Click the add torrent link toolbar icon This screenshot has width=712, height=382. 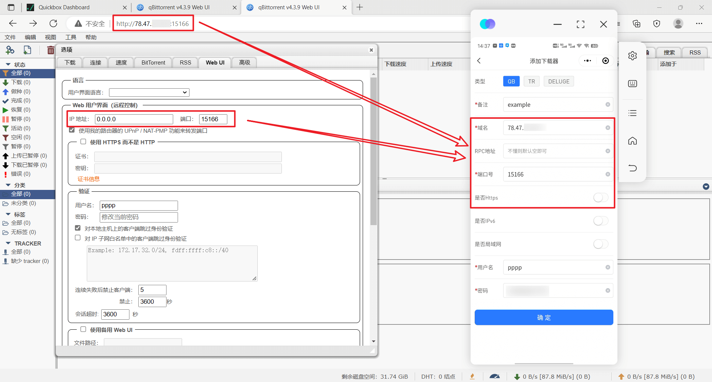coord(10,50)
